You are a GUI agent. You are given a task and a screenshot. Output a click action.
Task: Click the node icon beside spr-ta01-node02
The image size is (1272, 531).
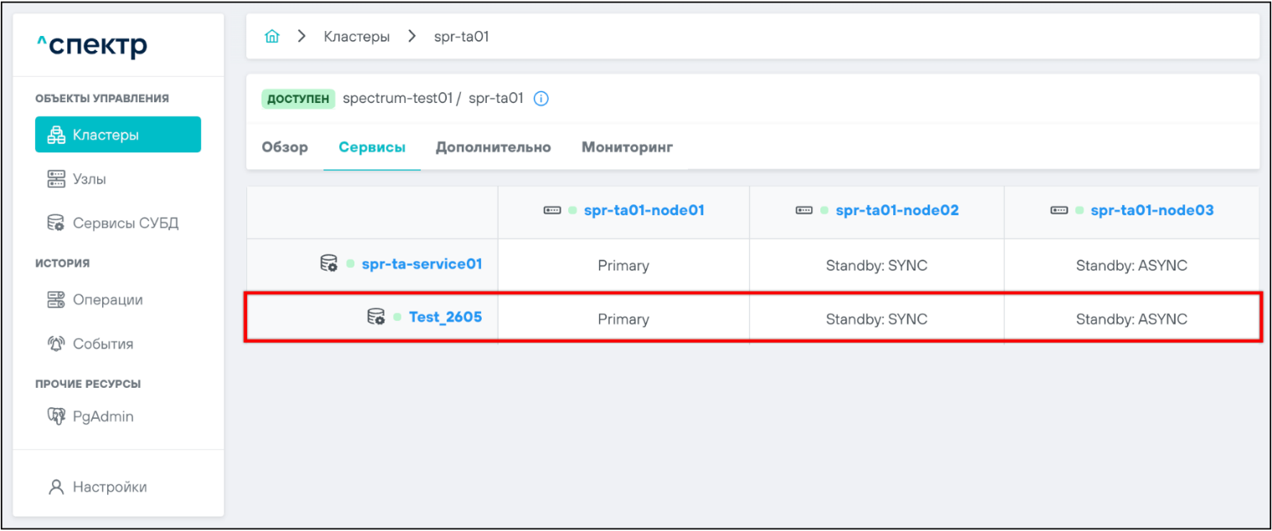[804, 211]
